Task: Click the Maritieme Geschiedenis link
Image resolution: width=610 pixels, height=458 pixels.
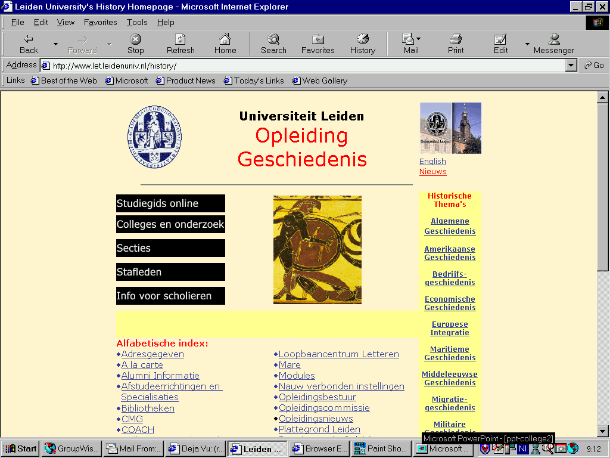Action: click(x=450, y=353)
